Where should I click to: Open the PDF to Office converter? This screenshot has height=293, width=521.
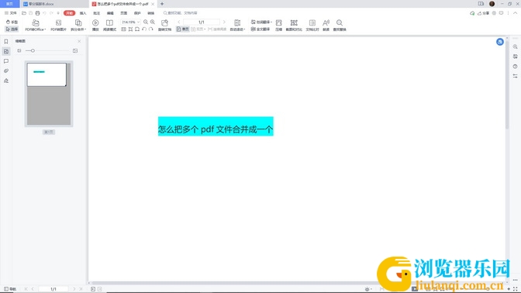pyautogui.click(x=35, y=26)
